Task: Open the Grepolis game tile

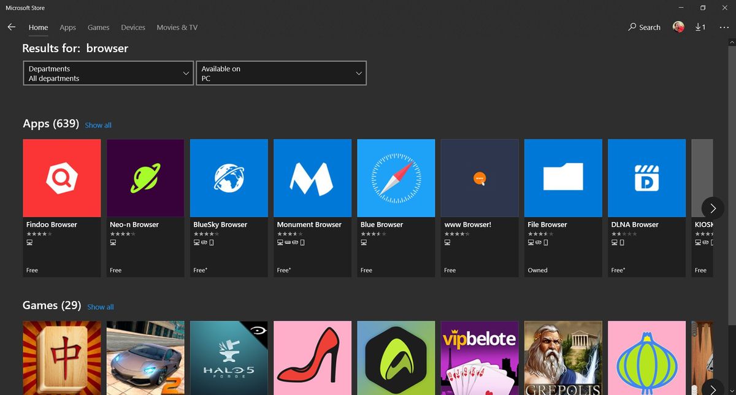Action: click(563, 358)
